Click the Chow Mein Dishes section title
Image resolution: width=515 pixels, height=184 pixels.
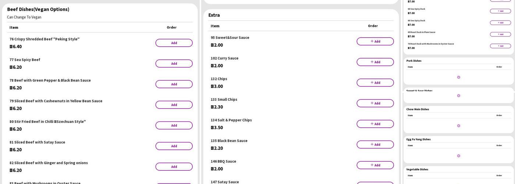(x=418, y=109)
